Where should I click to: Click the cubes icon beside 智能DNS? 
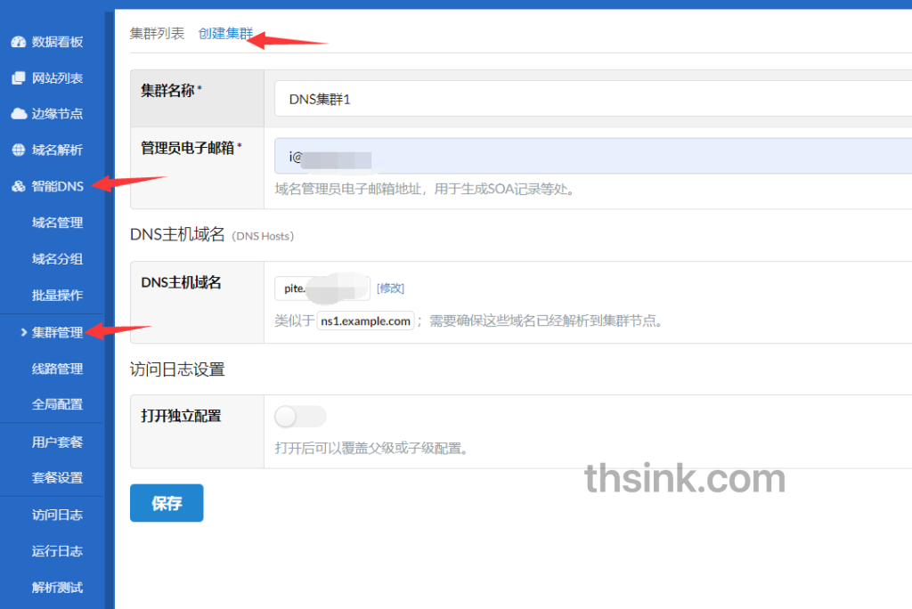coord(19,186)
